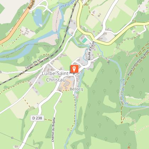This screenshot has height=149, width=149.
Task: Select the liaison PN 43 railway label
Action: [x=33, y=64]
